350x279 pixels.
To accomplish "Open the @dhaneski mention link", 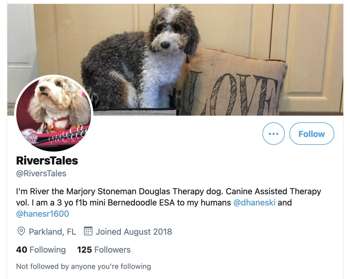I will click(254, 202).
